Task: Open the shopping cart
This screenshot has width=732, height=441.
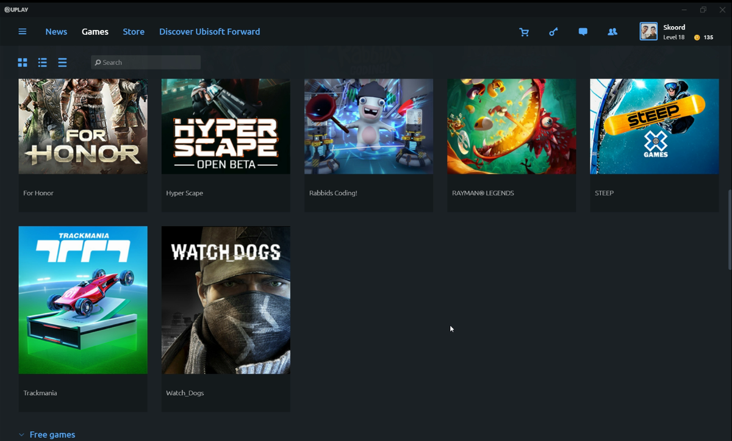Action: (524, 32)
